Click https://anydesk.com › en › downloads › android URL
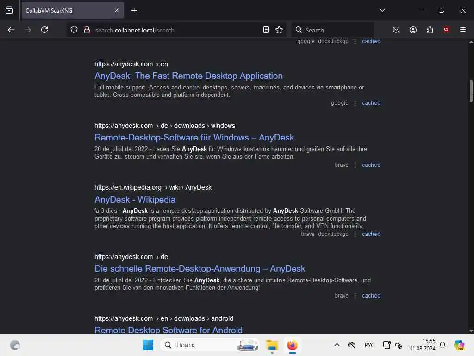The image size is (474, 356). [x=164, y=318]
